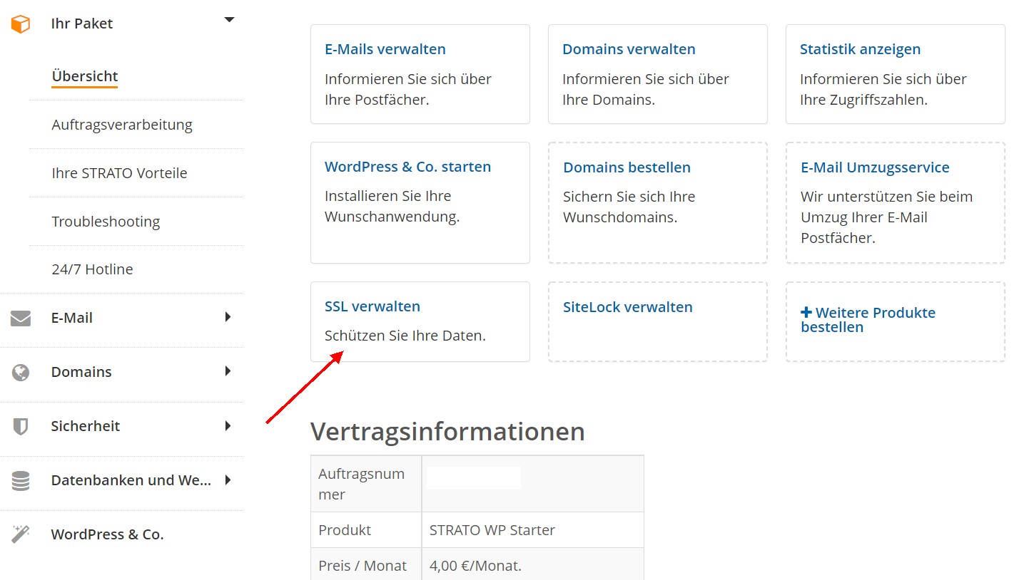Click the envelope icon for E-Mail
This screenshot has width=1019, height=580.
pyautogui.click(x=21, y=319)
